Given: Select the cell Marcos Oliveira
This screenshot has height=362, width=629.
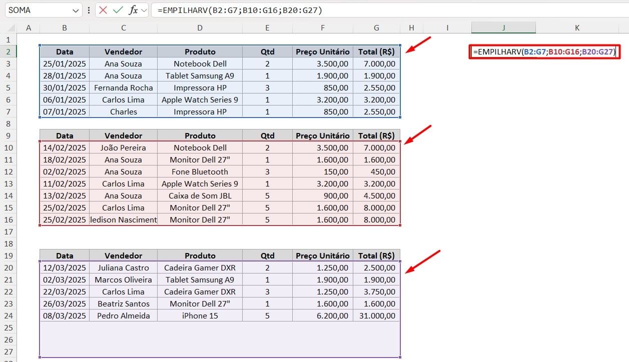Looking at the screenshot, I should coord(123,279).
